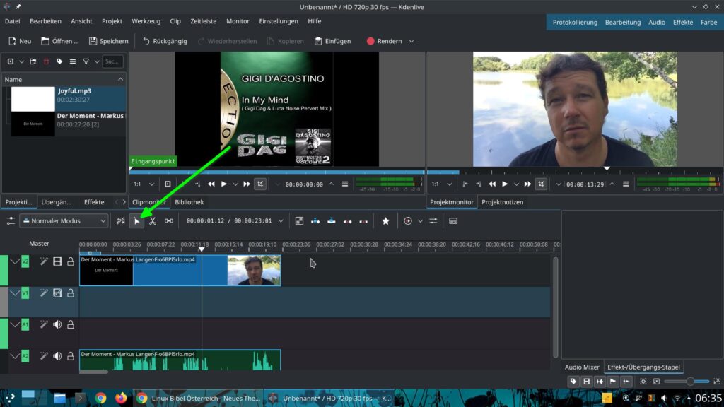This screenshot has height=407, width=724.
Task: Select the razor (scissors) tool in timeline toolbar
Action: (153, 221)
